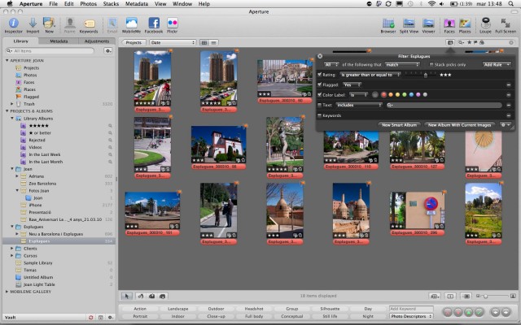Enable the Text filter rule checkbox

point(320,105)
